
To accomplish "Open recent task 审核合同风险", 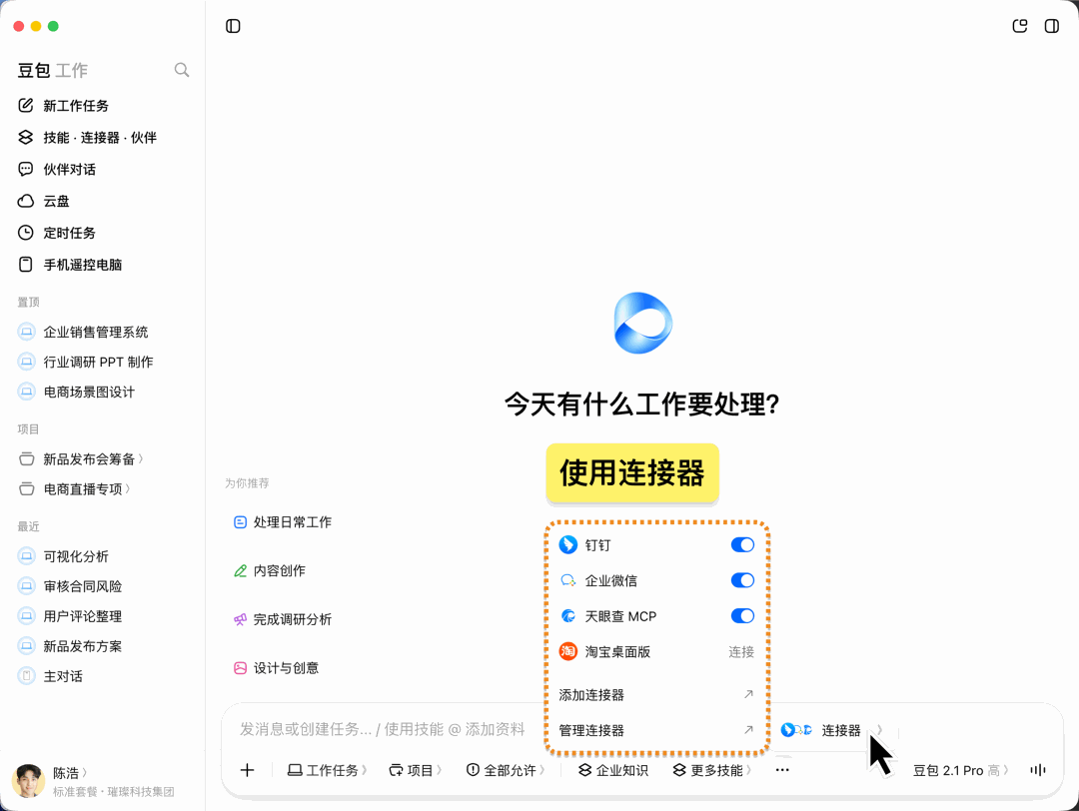I will click(83, 586).
